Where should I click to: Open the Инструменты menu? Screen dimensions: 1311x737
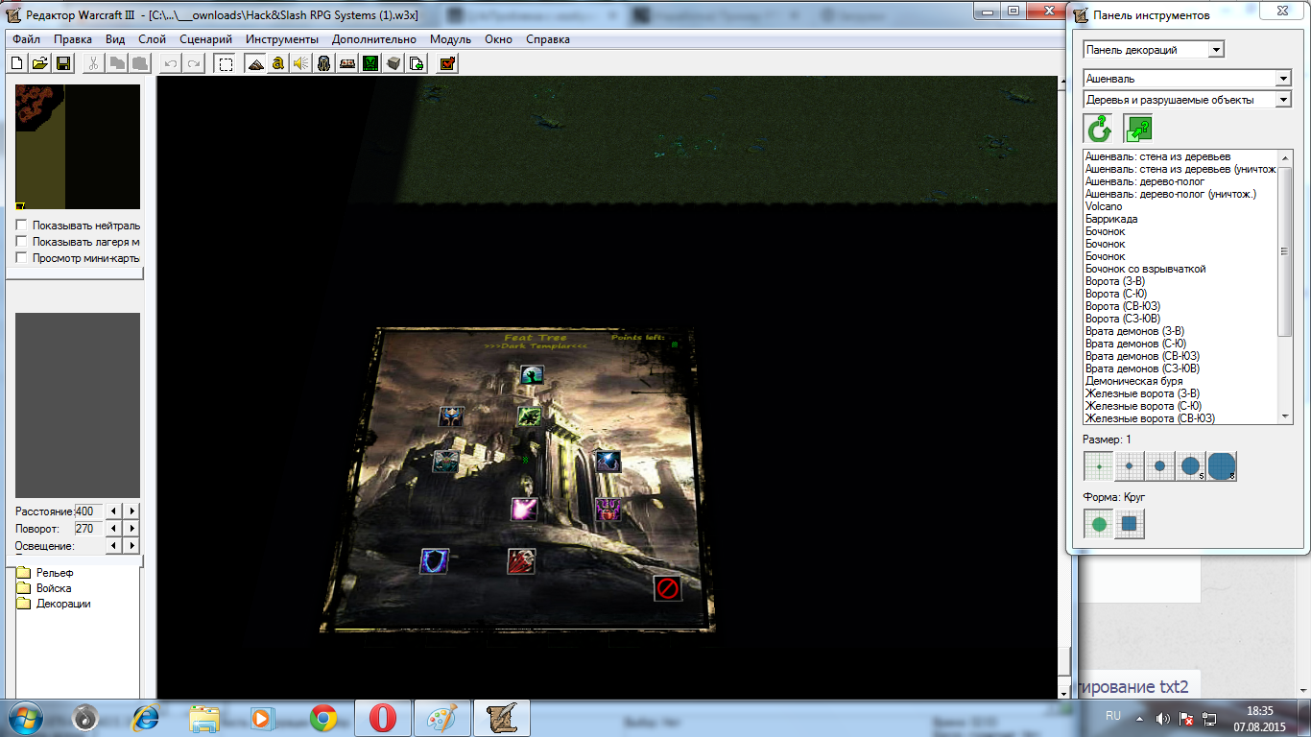tap(282, 39)
